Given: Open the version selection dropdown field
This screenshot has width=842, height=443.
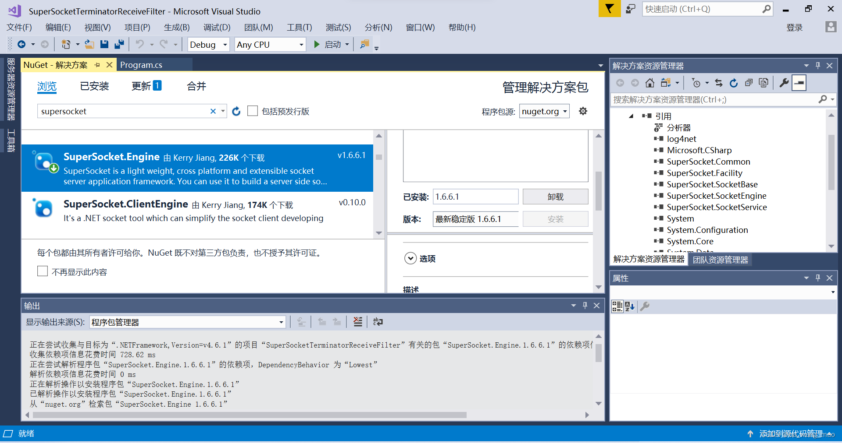Looking at the screenshot, I should click(x=476, y=219).
